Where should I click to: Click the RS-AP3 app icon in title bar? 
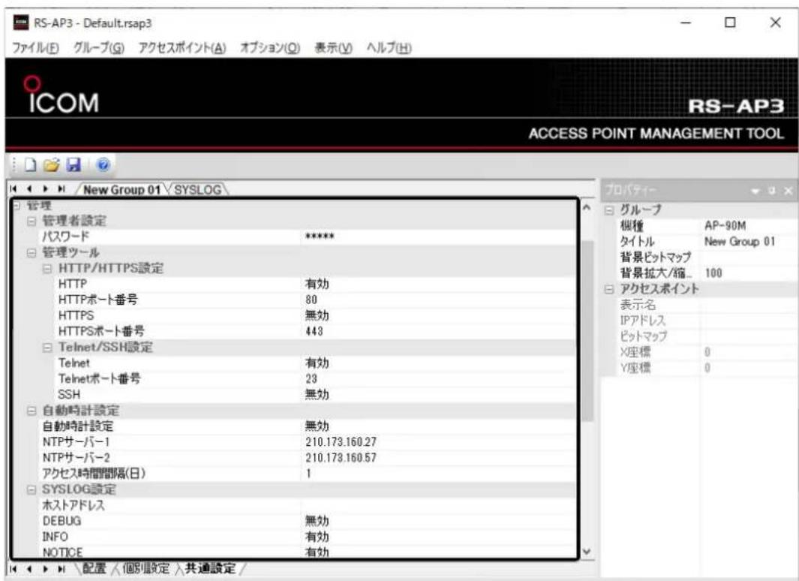tap(21, 23)
